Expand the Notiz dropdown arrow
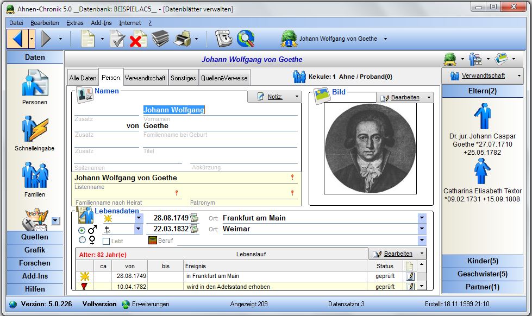The width and height of the screenshot is (532, 316). [297, 97]
